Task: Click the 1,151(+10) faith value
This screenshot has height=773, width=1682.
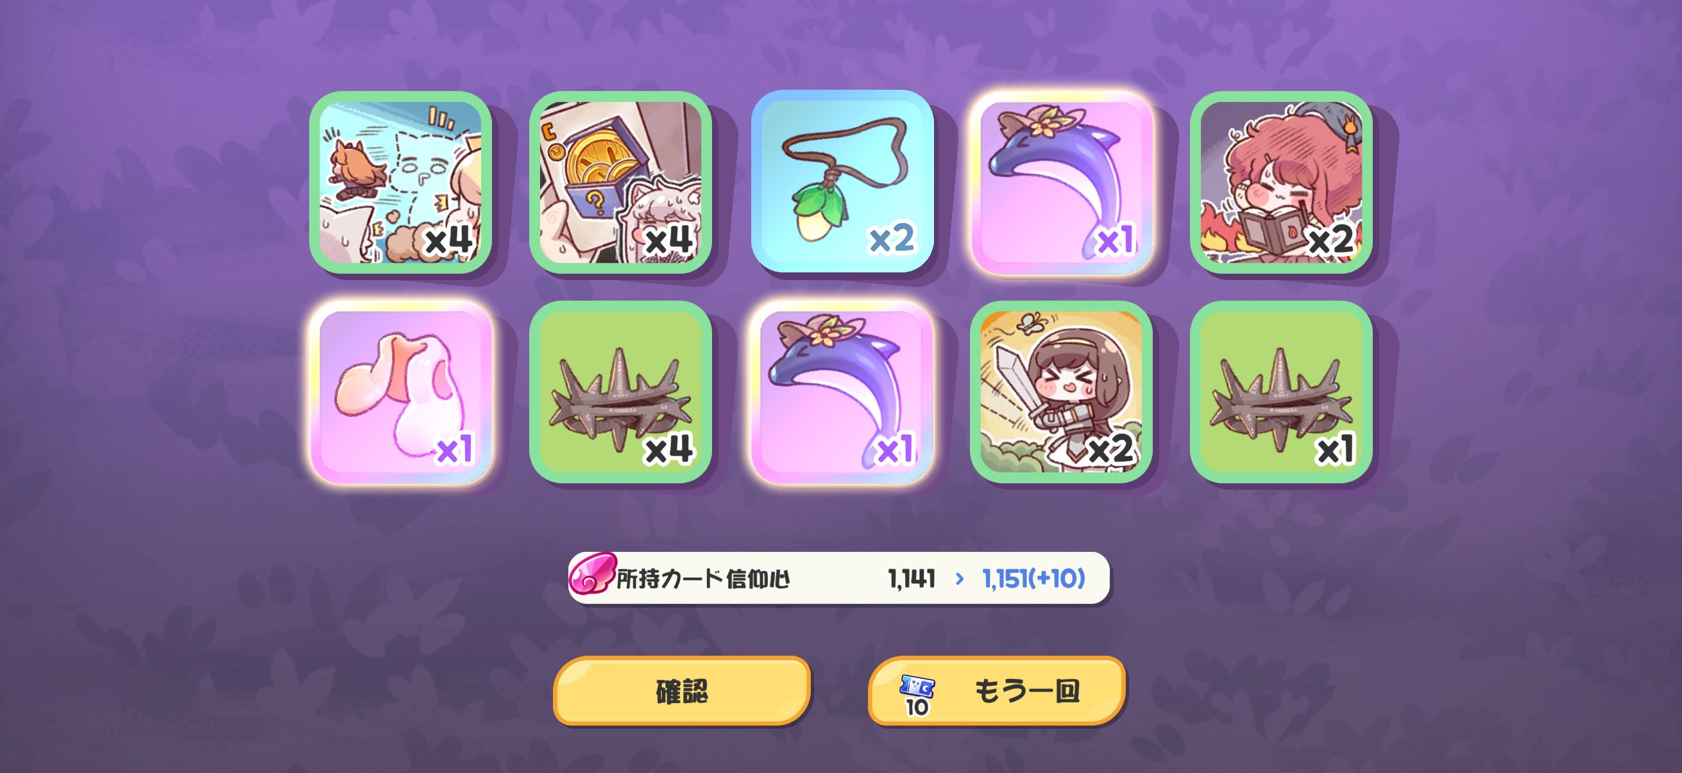Action: click(1033, 579)
